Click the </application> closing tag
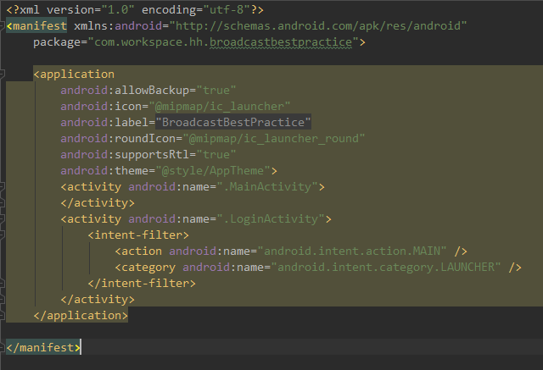The width and height of the screenshot is (543, 370). pyautogui.click(x=81, y=316)
